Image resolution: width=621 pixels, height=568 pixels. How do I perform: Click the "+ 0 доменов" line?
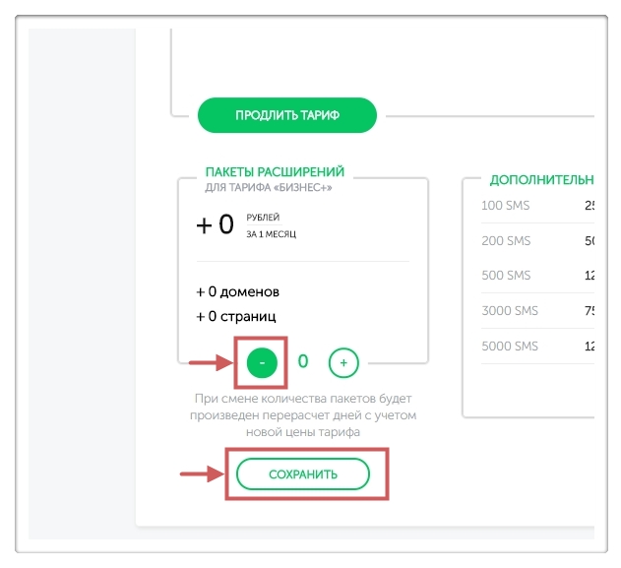237,292
